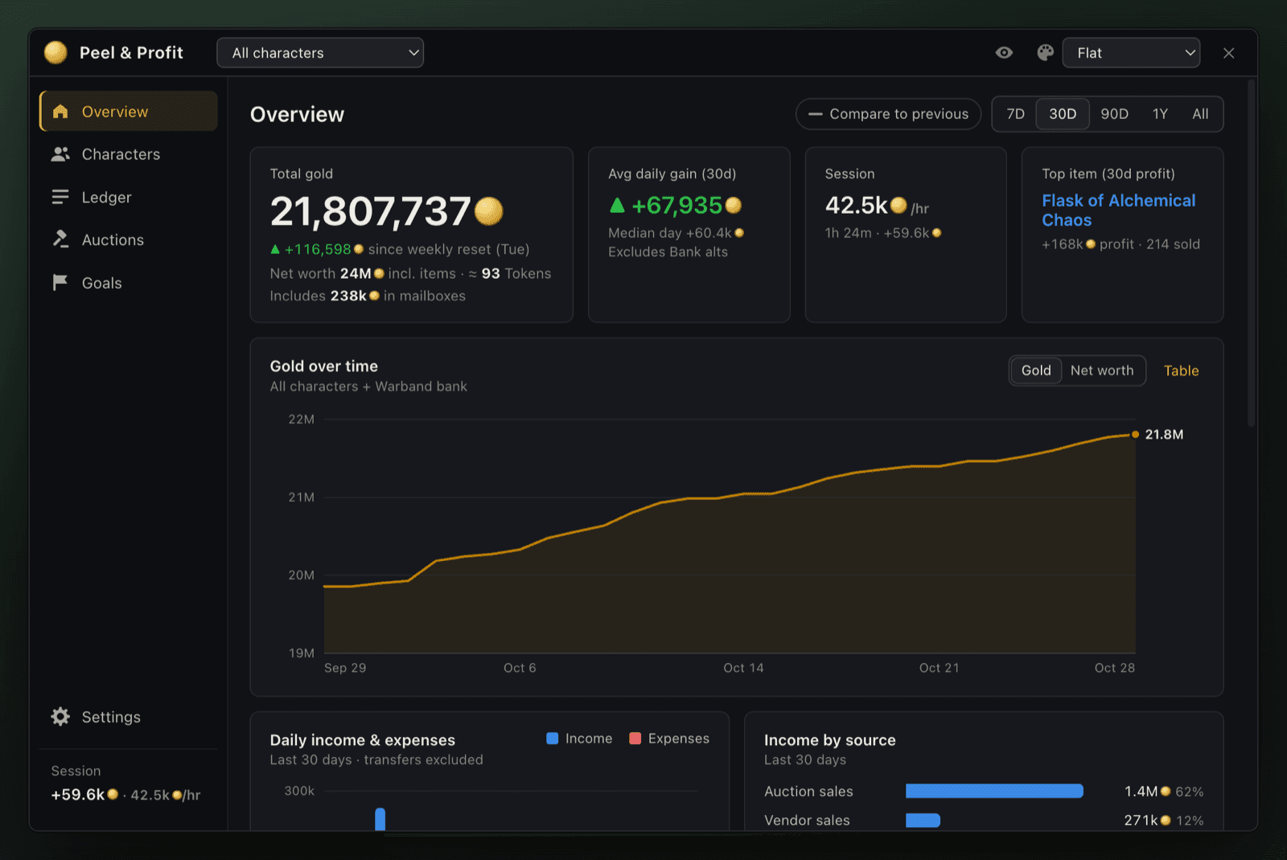This screenshot has width=1287, height=860.
Task: Toggle the eye visibility icon in header
Action: [1004, 53]
